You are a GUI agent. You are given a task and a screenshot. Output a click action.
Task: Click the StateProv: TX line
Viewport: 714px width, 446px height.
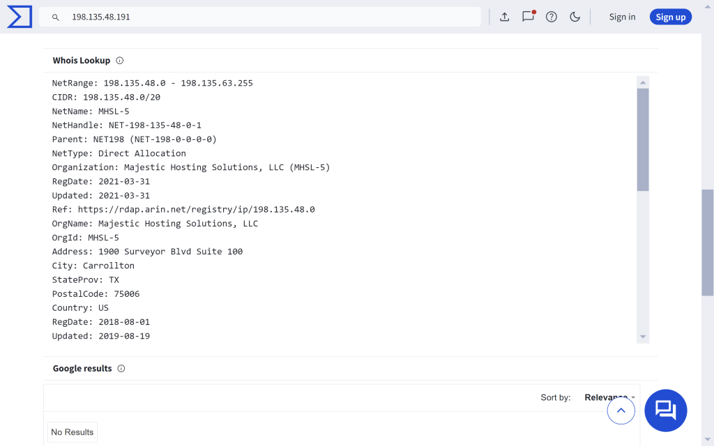pos(85,280)
